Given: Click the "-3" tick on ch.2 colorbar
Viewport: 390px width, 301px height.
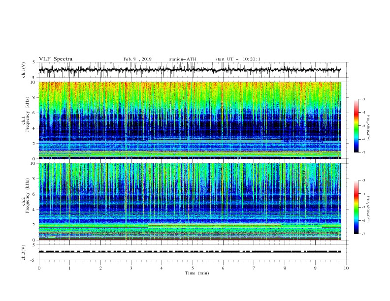Looking at the screenshot, I should click(363, 181).
